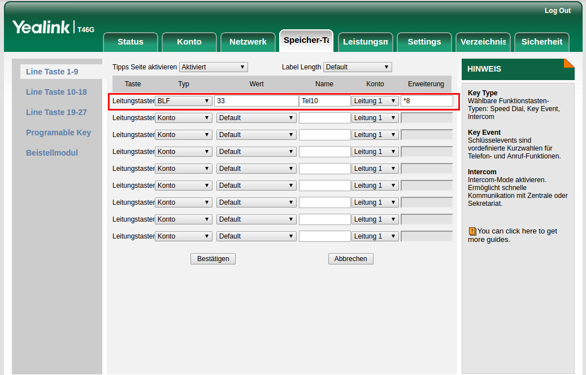
Task: Switch to the Netzwerk tab
Action: pos(248,42)
